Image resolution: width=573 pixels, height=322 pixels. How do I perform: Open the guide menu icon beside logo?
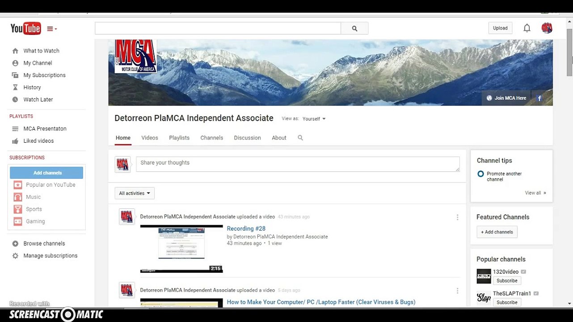pyautogui.click(x=52, y=29)
